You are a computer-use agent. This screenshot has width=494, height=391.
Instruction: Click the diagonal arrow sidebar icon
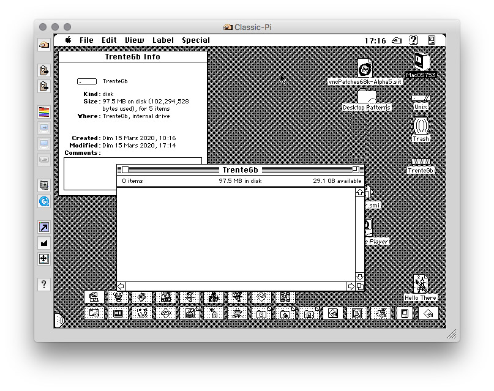click(44, 227)
